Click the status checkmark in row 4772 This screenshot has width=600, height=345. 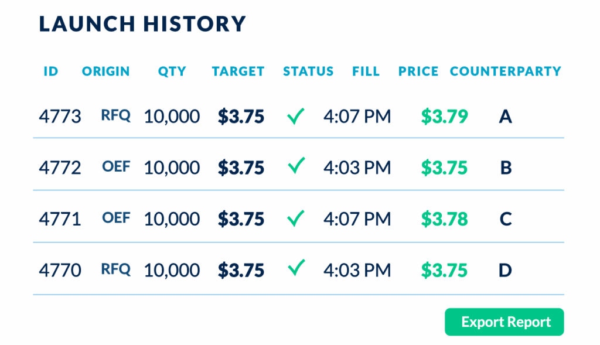(296, 166)
